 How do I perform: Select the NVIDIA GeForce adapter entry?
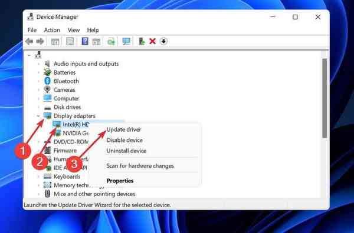pyautogui.click(x=71, y=133)
